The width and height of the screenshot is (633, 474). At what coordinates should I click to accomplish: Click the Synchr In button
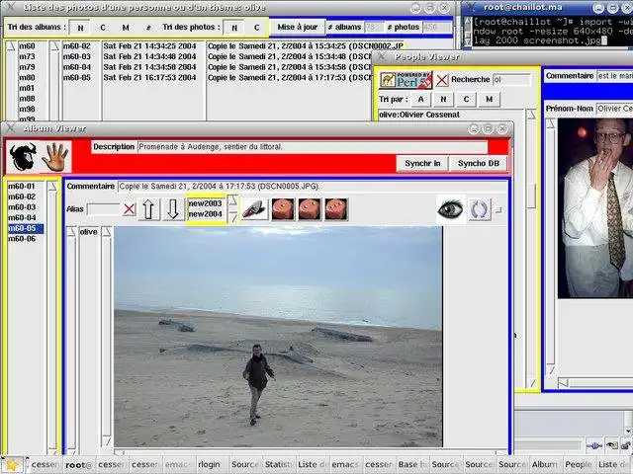click(x=422, y=163)
